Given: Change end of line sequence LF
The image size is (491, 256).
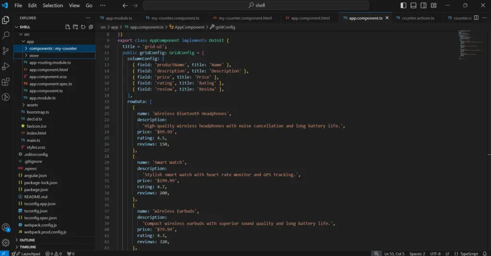Looking at the screenshot, I should pyautogui.click(x=447, y=254).
